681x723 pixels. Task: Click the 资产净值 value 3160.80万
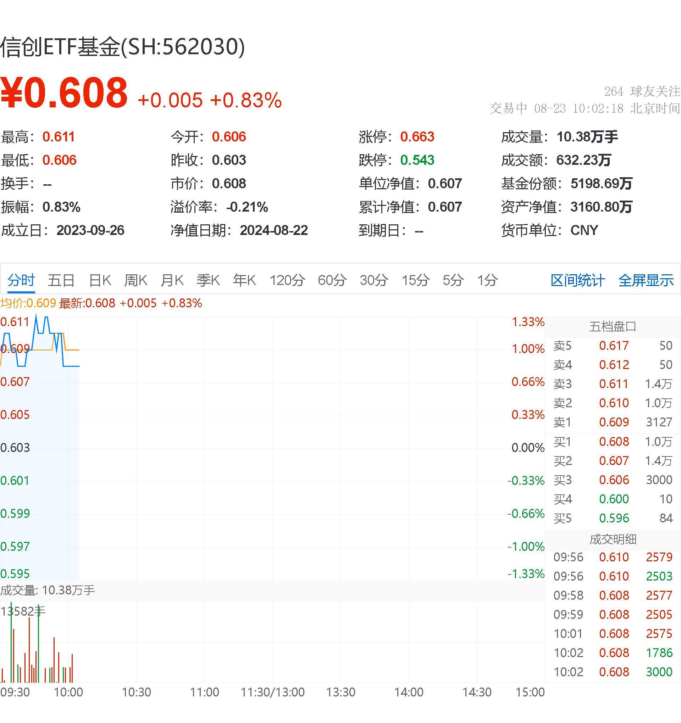(601, 207)
